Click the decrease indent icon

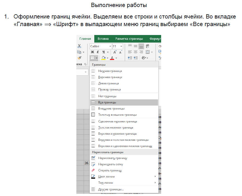click(x=130, y=58)
